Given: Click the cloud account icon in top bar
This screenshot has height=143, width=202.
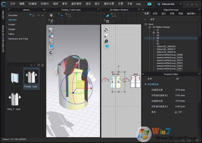Looking at the screenshot, I should pos(148,4).
